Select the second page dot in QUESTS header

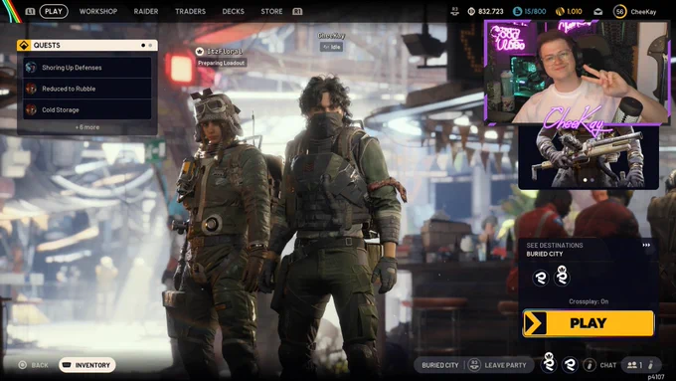pos(150,46)
